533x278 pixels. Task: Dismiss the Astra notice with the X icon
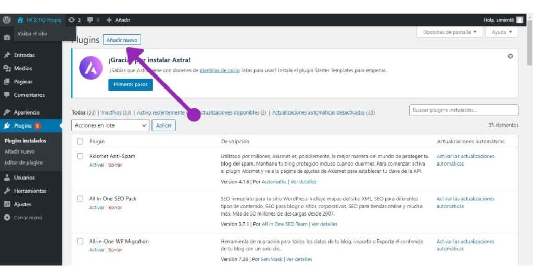tap(510, 56)
